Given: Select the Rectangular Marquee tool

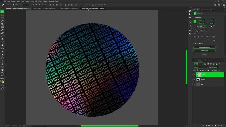Looking at the screenshot, I should point(2,15).
